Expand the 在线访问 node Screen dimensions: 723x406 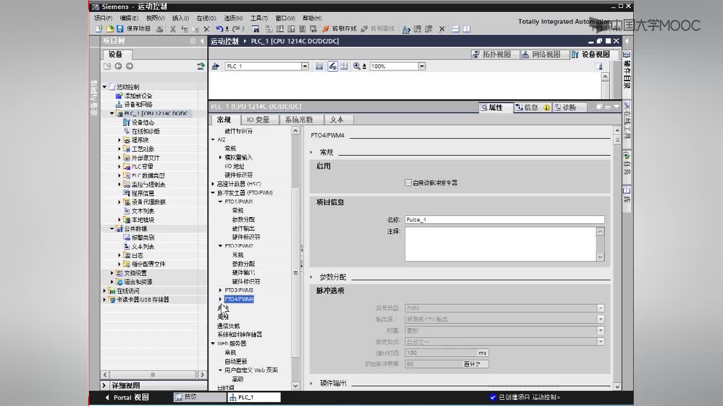[x=104, y=291]
